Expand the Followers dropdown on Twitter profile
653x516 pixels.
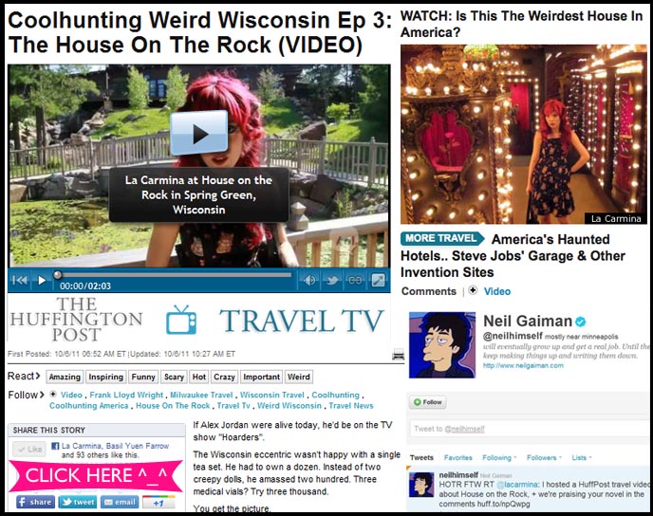544,458
